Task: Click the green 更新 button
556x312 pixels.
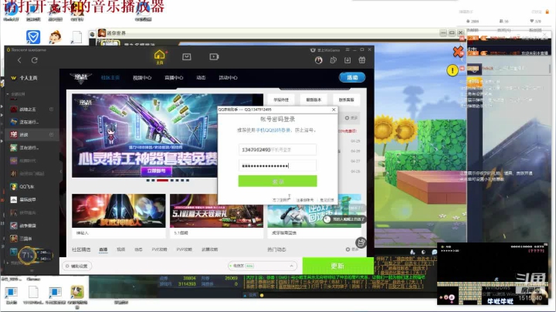Action: pos(337,266)
